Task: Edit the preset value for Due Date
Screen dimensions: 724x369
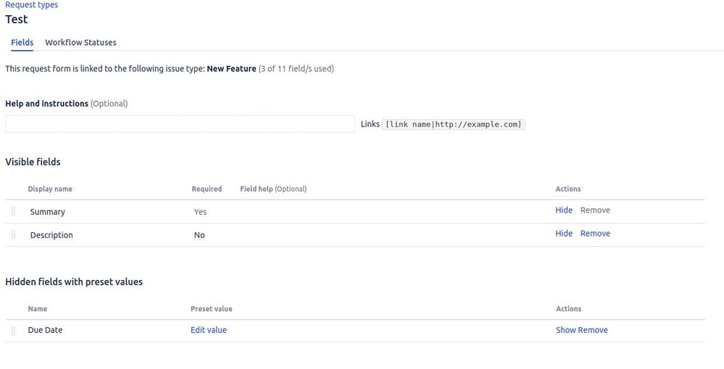Action: pyautogui.click(x=209, y=330)
